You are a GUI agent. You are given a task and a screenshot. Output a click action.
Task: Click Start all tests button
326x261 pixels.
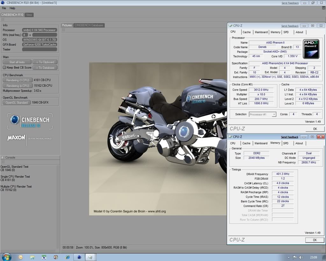[x=17, y=62]
